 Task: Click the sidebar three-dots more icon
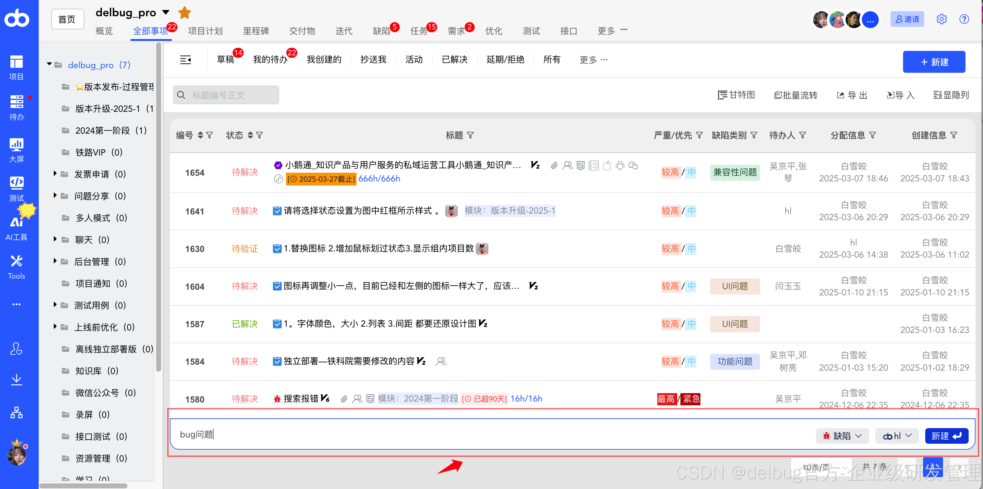17,304
